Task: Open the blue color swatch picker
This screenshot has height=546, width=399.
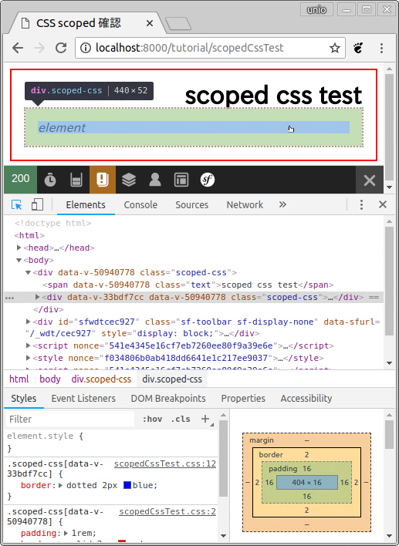Action: pyautogui.click(x=127, y=485)
